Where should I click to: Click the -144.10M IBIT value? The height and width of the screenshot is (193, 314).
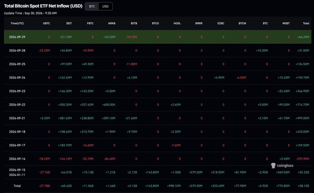pyautogui.click(x=65, y=159)
